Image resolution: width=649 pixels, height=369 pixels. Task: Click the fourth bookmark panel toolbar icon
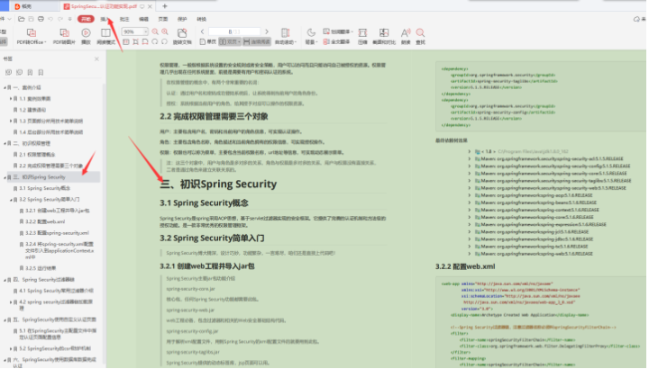coord(41,72)
